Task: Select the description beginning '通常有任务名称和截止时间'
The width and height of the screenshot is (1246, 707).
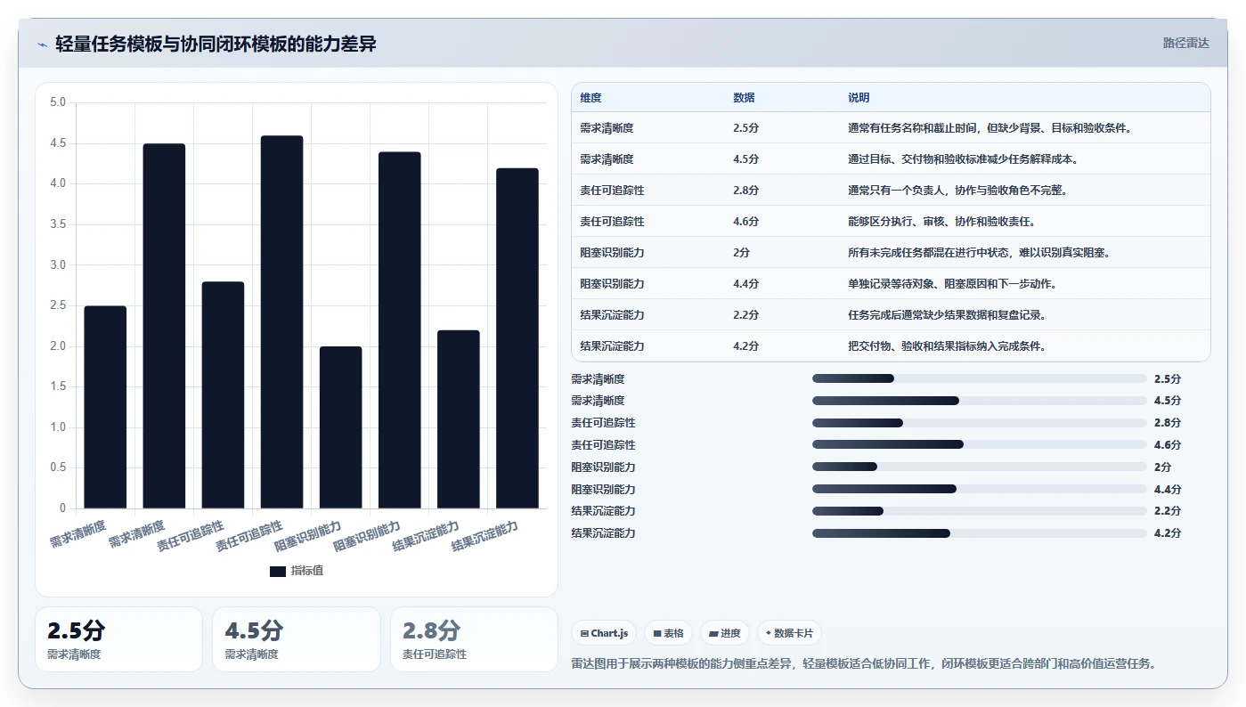Action: [989, 128]
